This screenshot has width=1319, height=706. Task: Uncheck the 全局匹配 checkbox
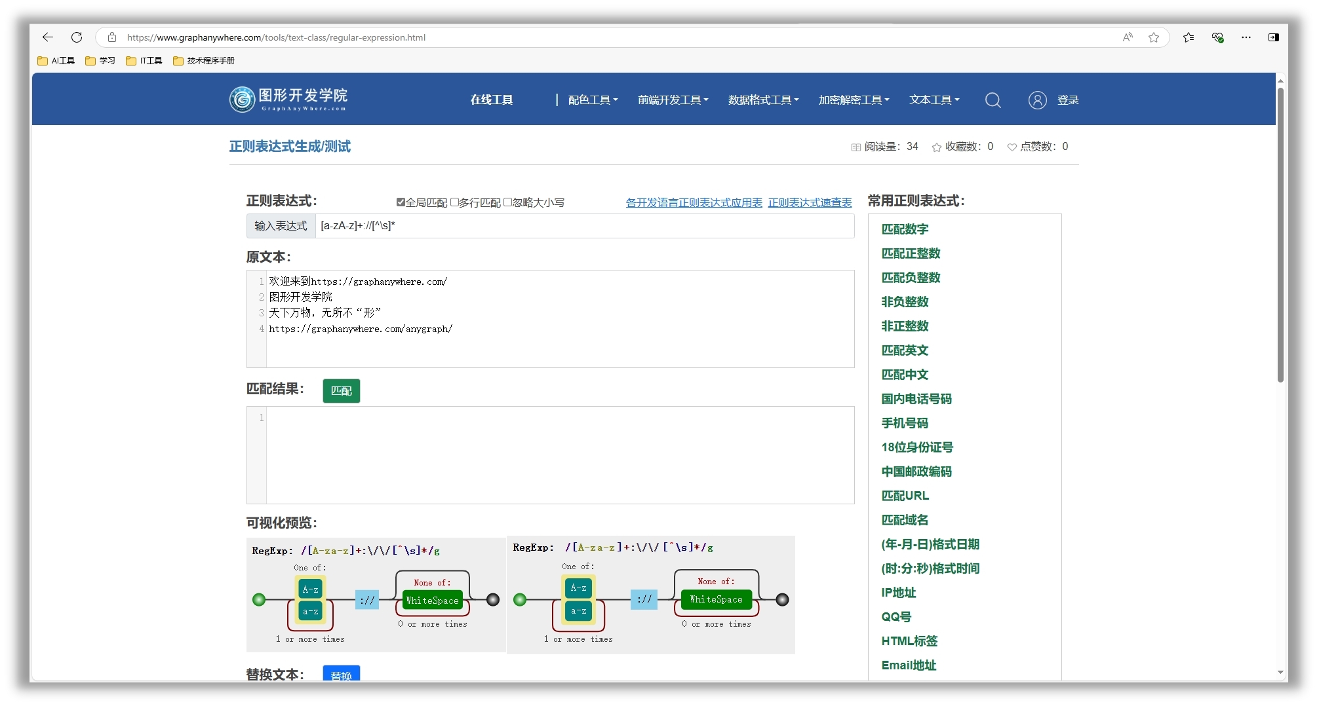pos(401,202)
